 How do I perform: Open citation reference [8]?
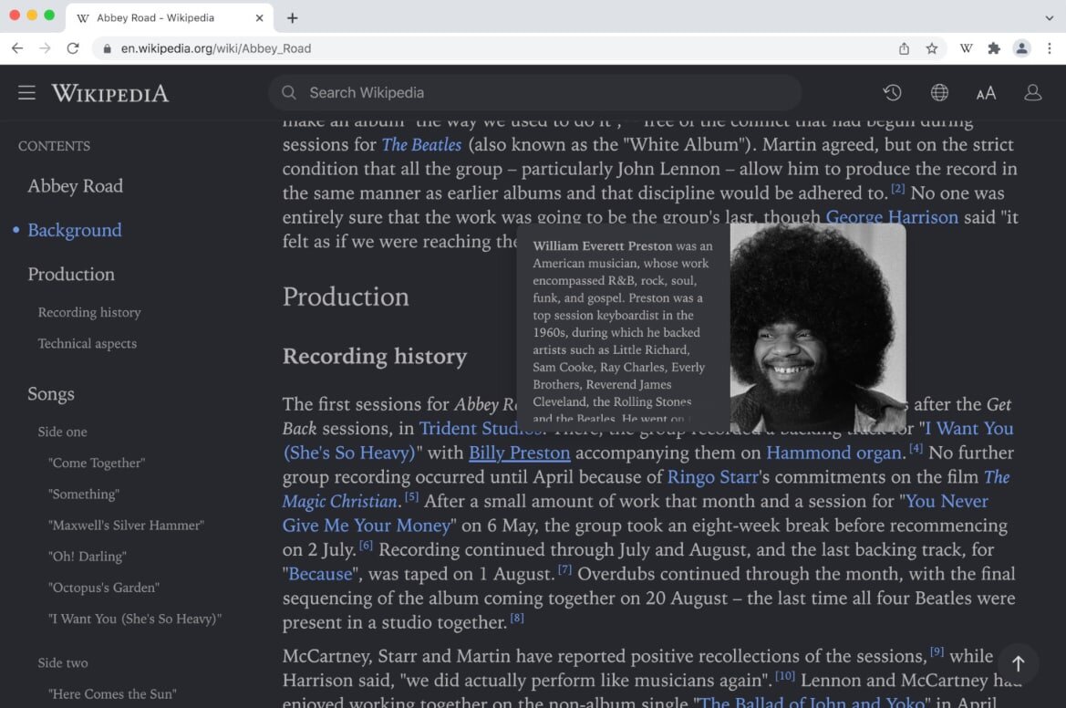[517, 618]
